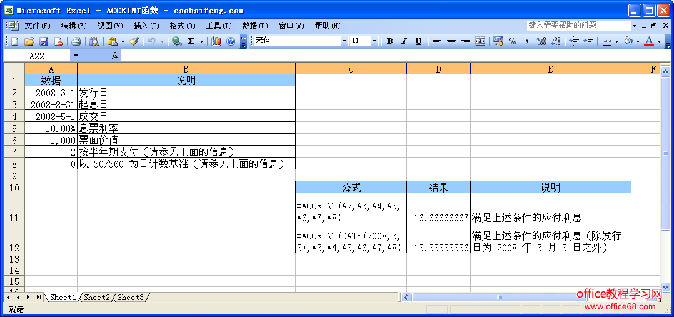674x317 pixels.
Task: Click the AutoSum sigma icon
Action: [191, 41]
